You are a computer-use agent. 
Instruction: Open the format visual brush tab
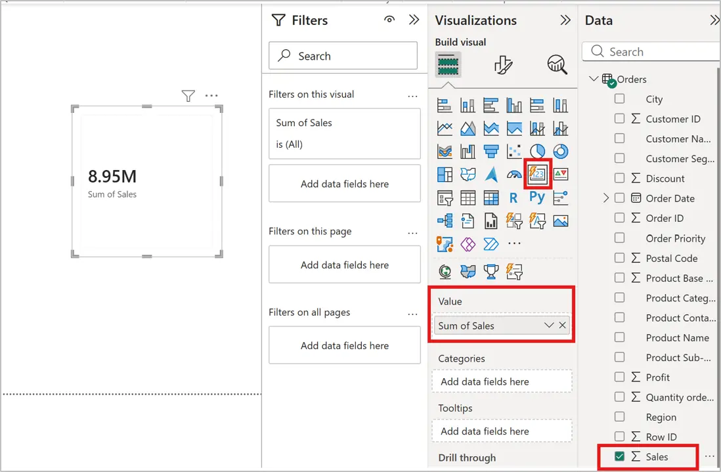point(503,65)
